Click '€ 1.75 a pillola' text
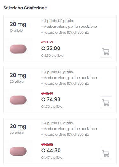119x167 pixels. [52, 107]
